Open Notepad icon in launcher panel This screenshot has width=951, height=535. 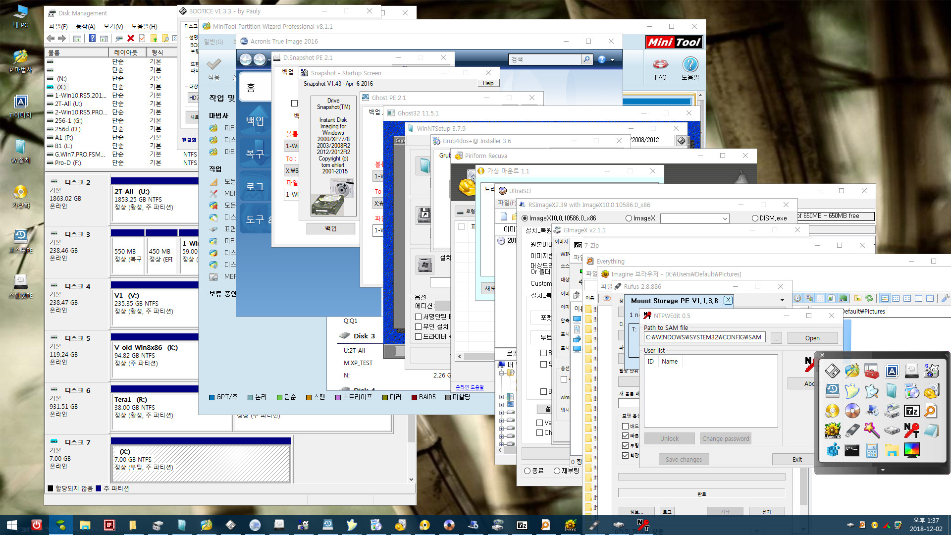pyautogui.click(x=931, y=430)
